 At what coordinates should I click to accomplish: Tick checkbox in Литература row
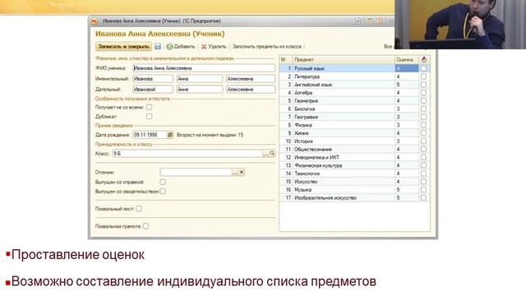pos(424,76)
